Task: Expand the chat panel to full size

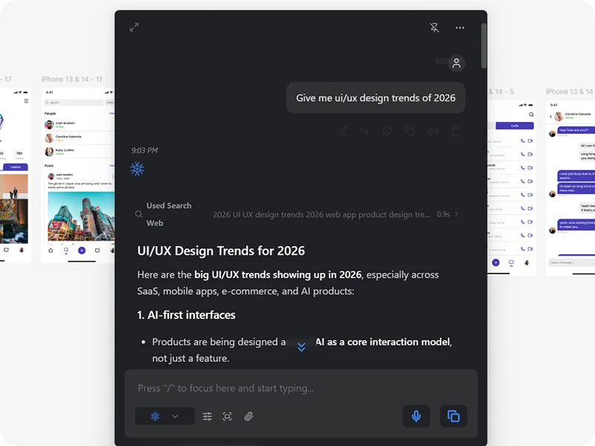Action: [134, 28]
